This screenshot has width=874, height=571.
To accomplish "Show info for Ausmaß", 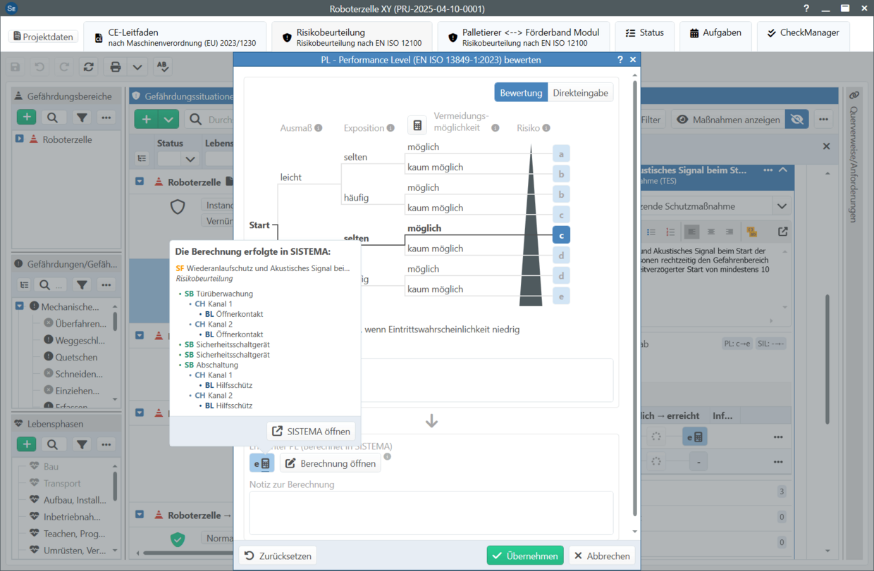I will [x=319, y=128].
